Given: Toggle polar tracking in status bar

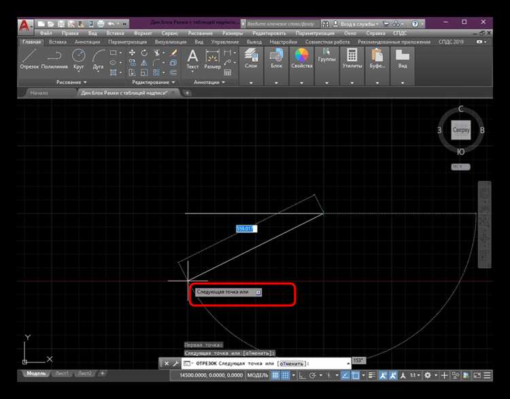Looking at the screenshot, I should point(313,375).
